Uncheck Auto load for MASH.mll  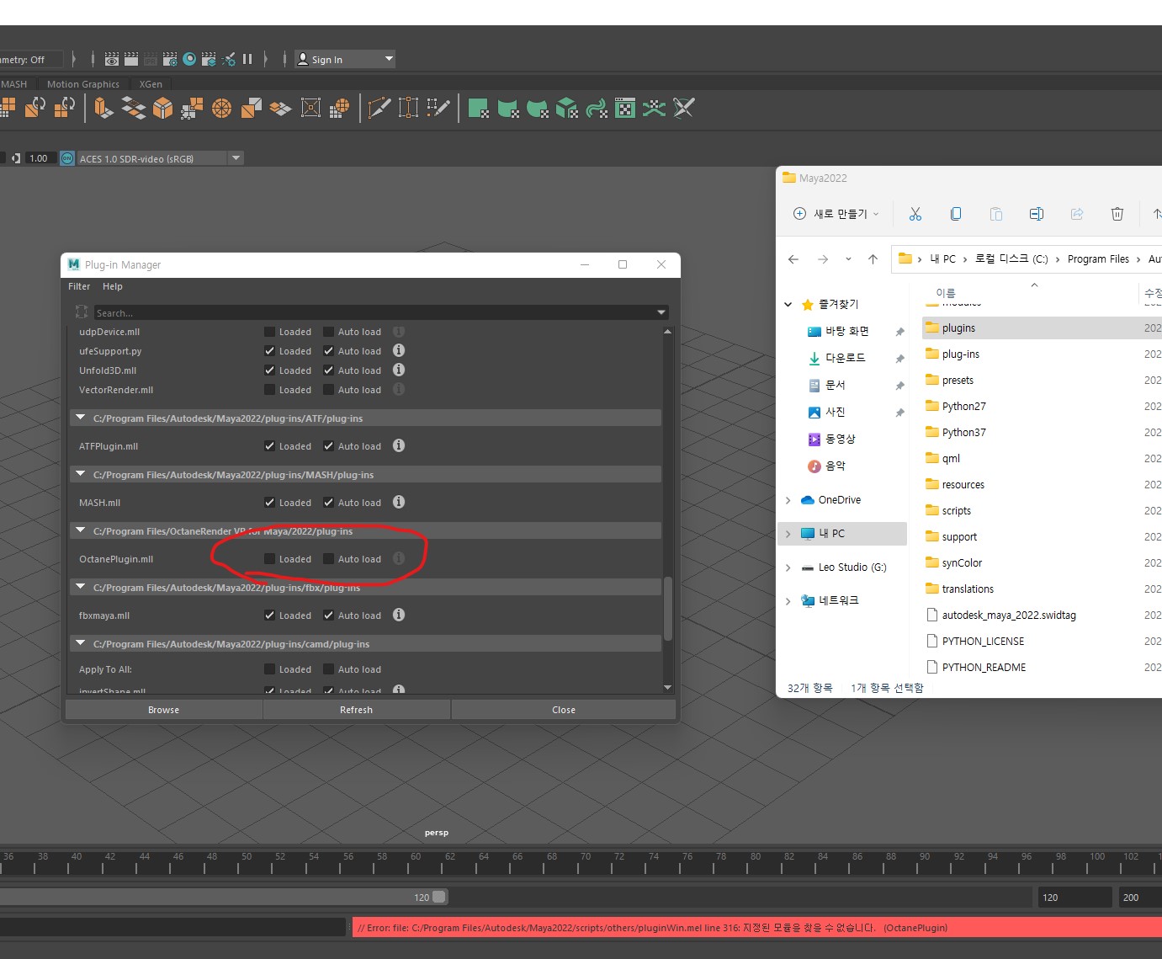click(x=328, y=503)
